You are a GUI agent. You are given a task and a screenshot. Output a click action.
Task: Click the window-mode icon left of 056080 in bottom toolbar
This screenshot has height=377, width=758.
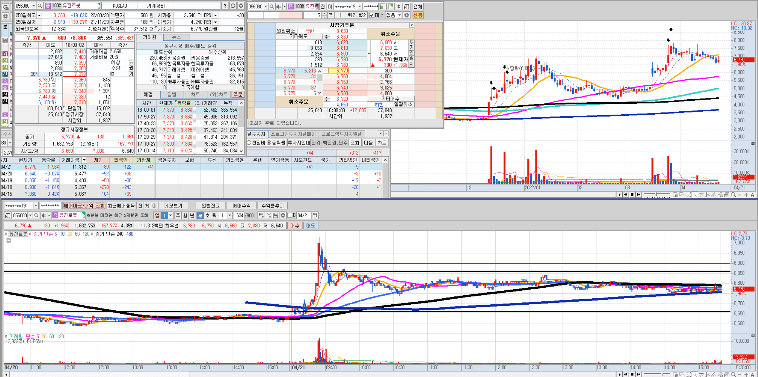(x=8, y=215)
